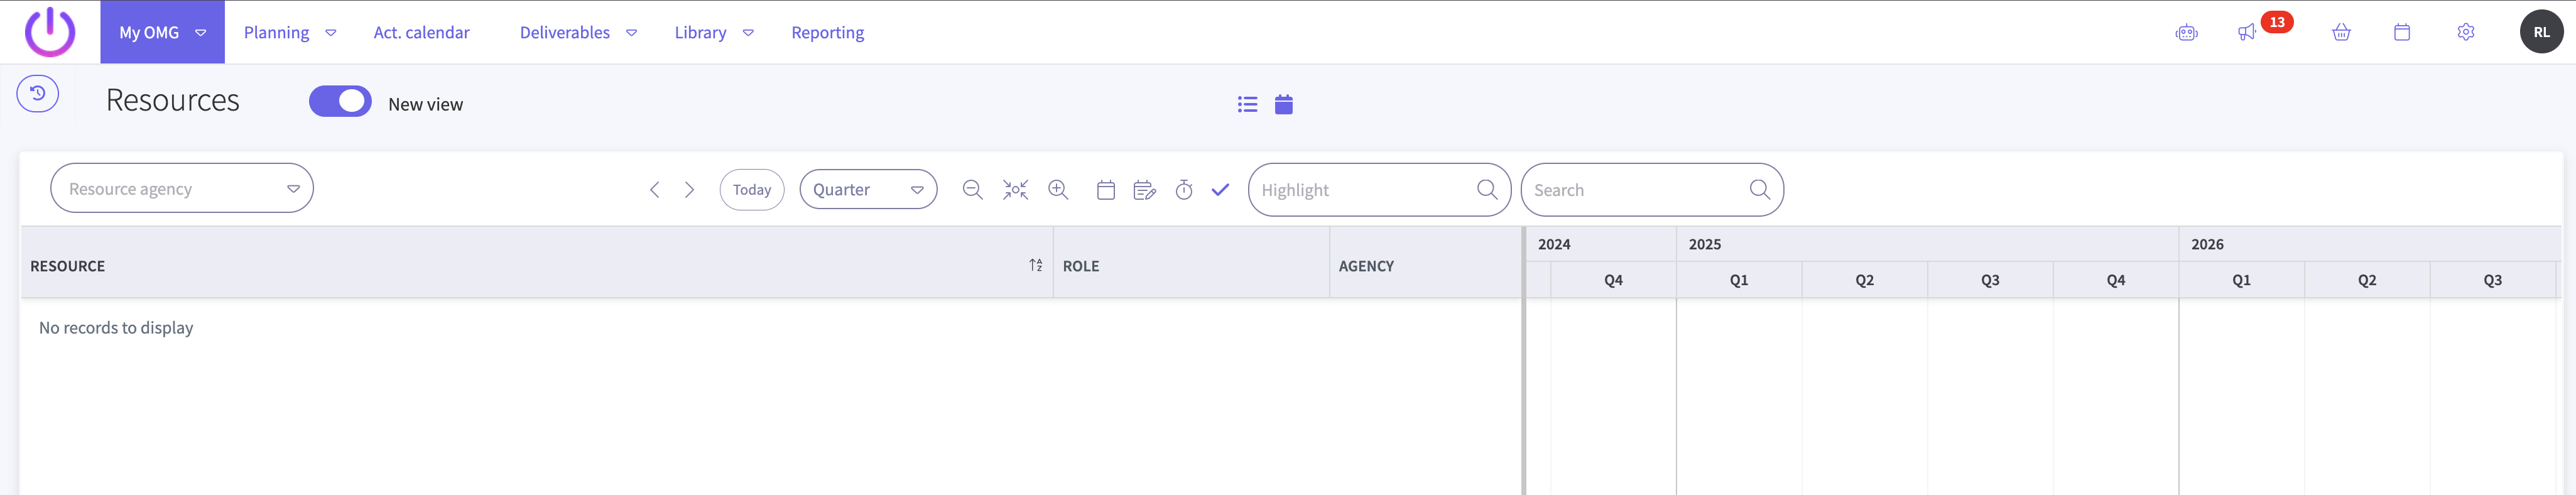Click the Highlight input field
This screenshot has height=495, width=2576.
pyautogui.click(x=1364, y=190)
